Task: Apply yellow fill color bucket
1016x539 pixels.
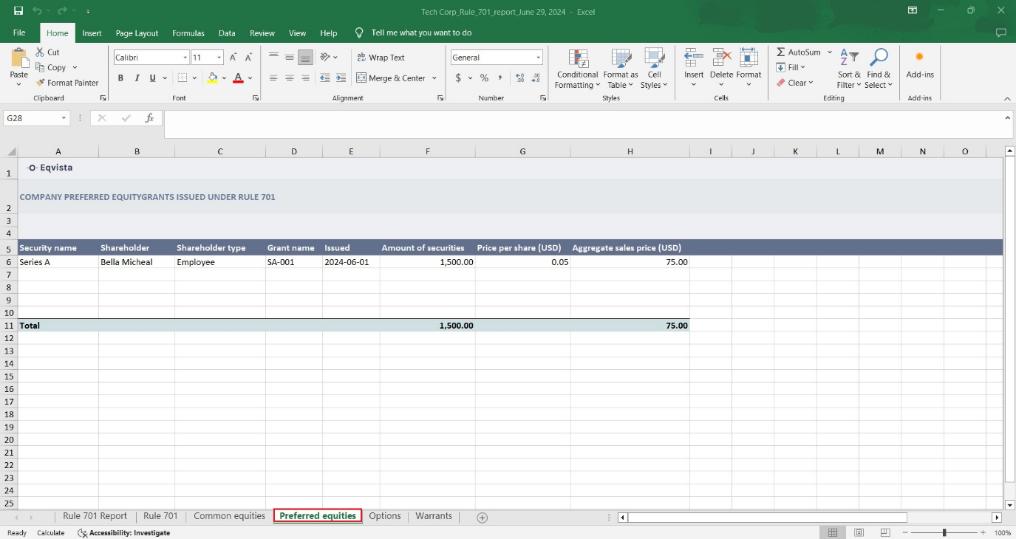Action: click(213, 78)
